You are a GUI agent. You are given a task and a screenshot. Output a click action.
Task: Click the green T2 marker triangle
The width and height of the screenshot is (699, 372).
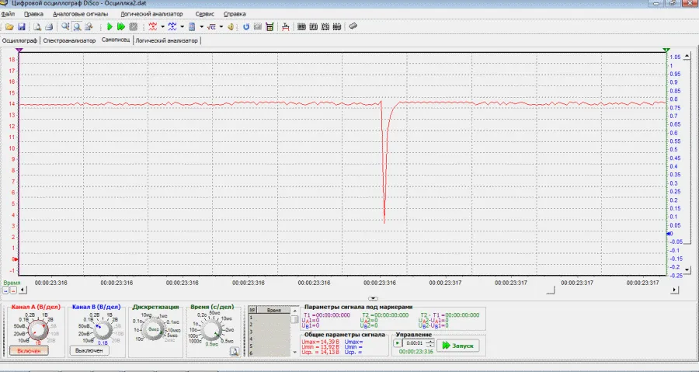[666, 50]
